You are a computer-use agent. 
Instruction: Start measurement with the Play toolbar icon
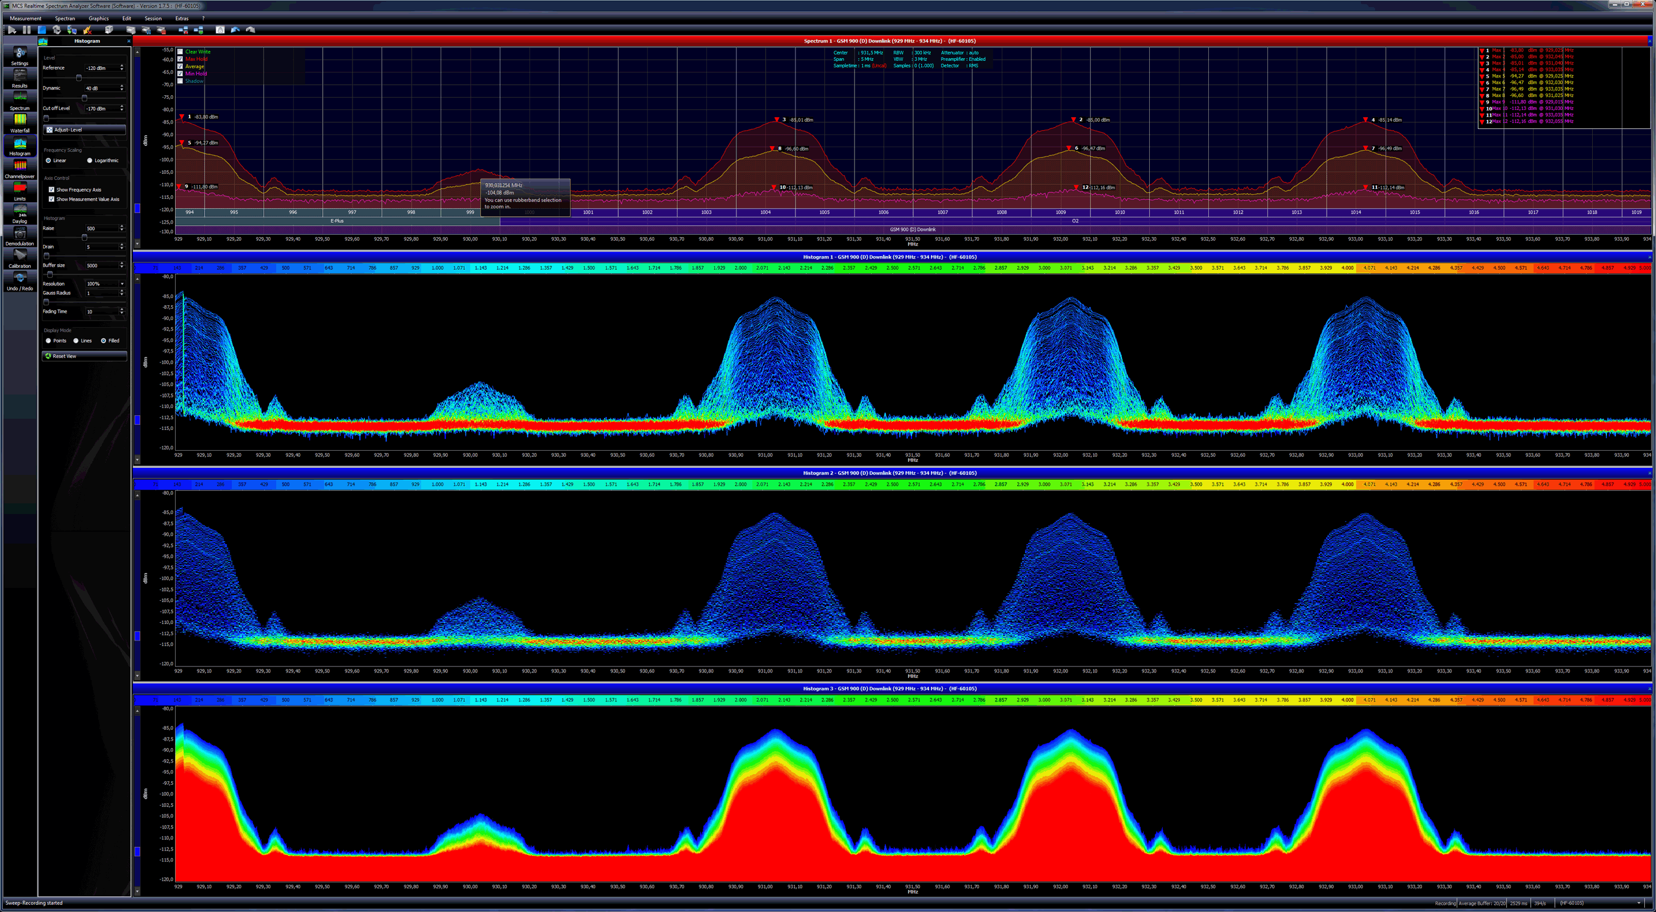pos(12,30)
